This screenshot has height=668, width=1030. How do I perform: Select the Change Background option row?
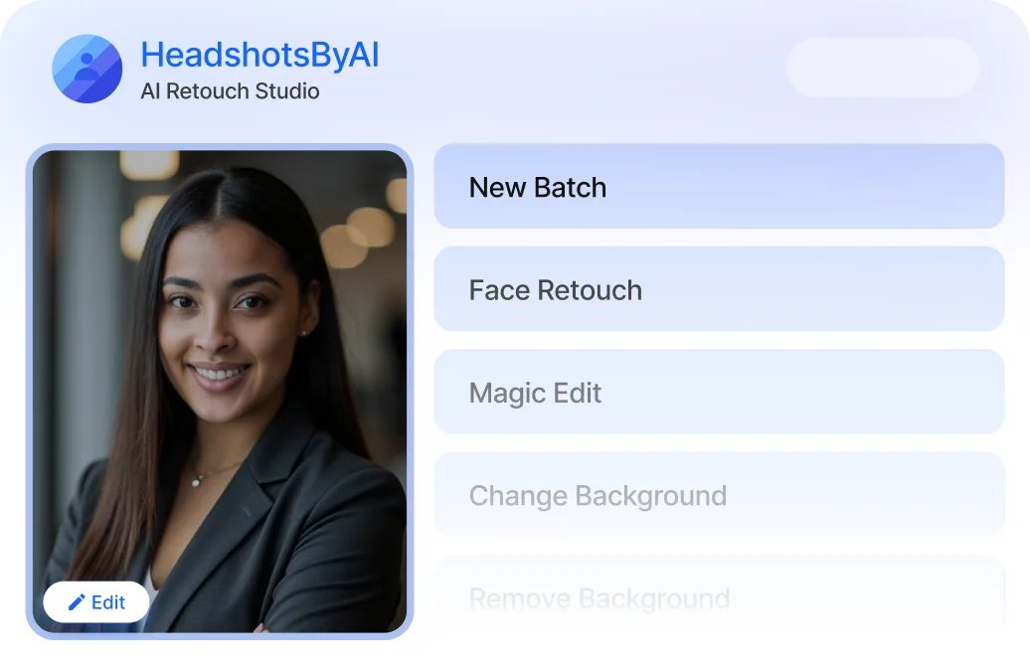pos(719,495)
